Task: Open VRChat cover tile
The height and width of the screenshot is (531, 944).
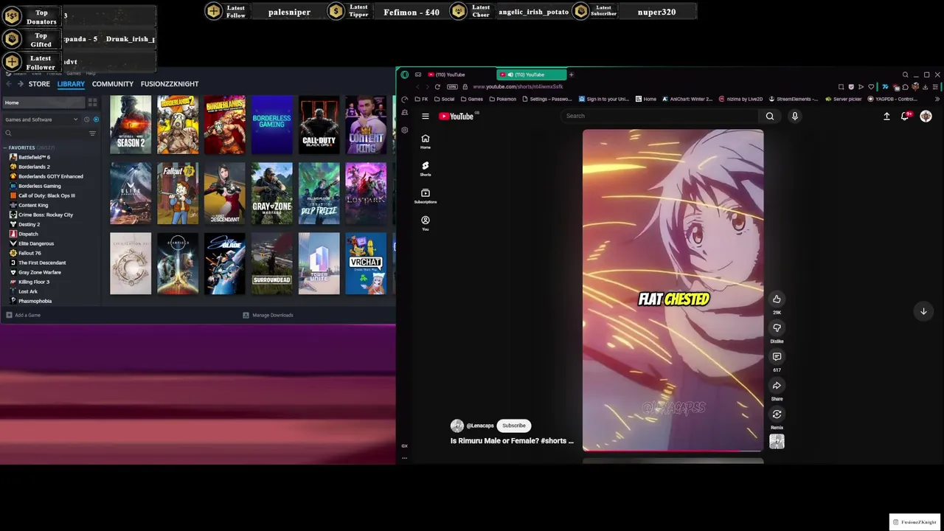Action: (366, 263)
